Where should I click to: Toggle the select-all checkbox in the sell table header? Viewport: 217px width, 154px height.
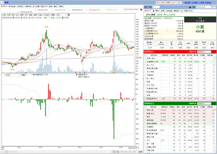tap(145, 107)
